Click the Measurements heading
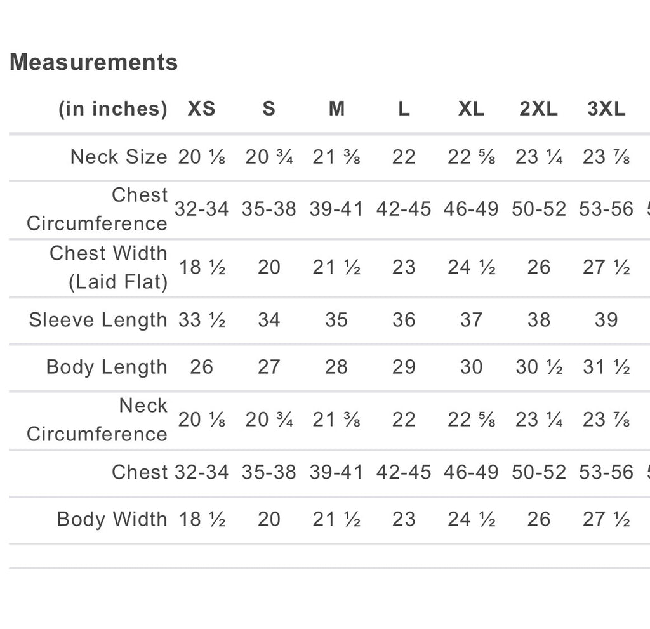 pyautogui.click(x=94, y=62)
